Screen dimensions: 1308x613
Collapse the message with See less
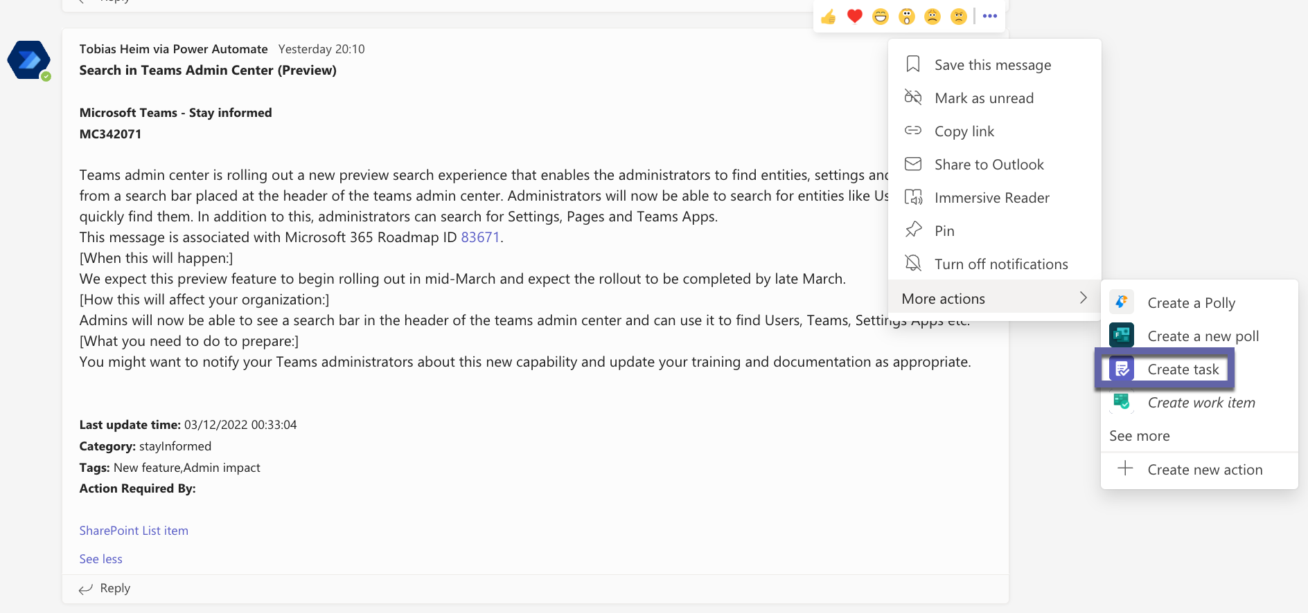100,558
